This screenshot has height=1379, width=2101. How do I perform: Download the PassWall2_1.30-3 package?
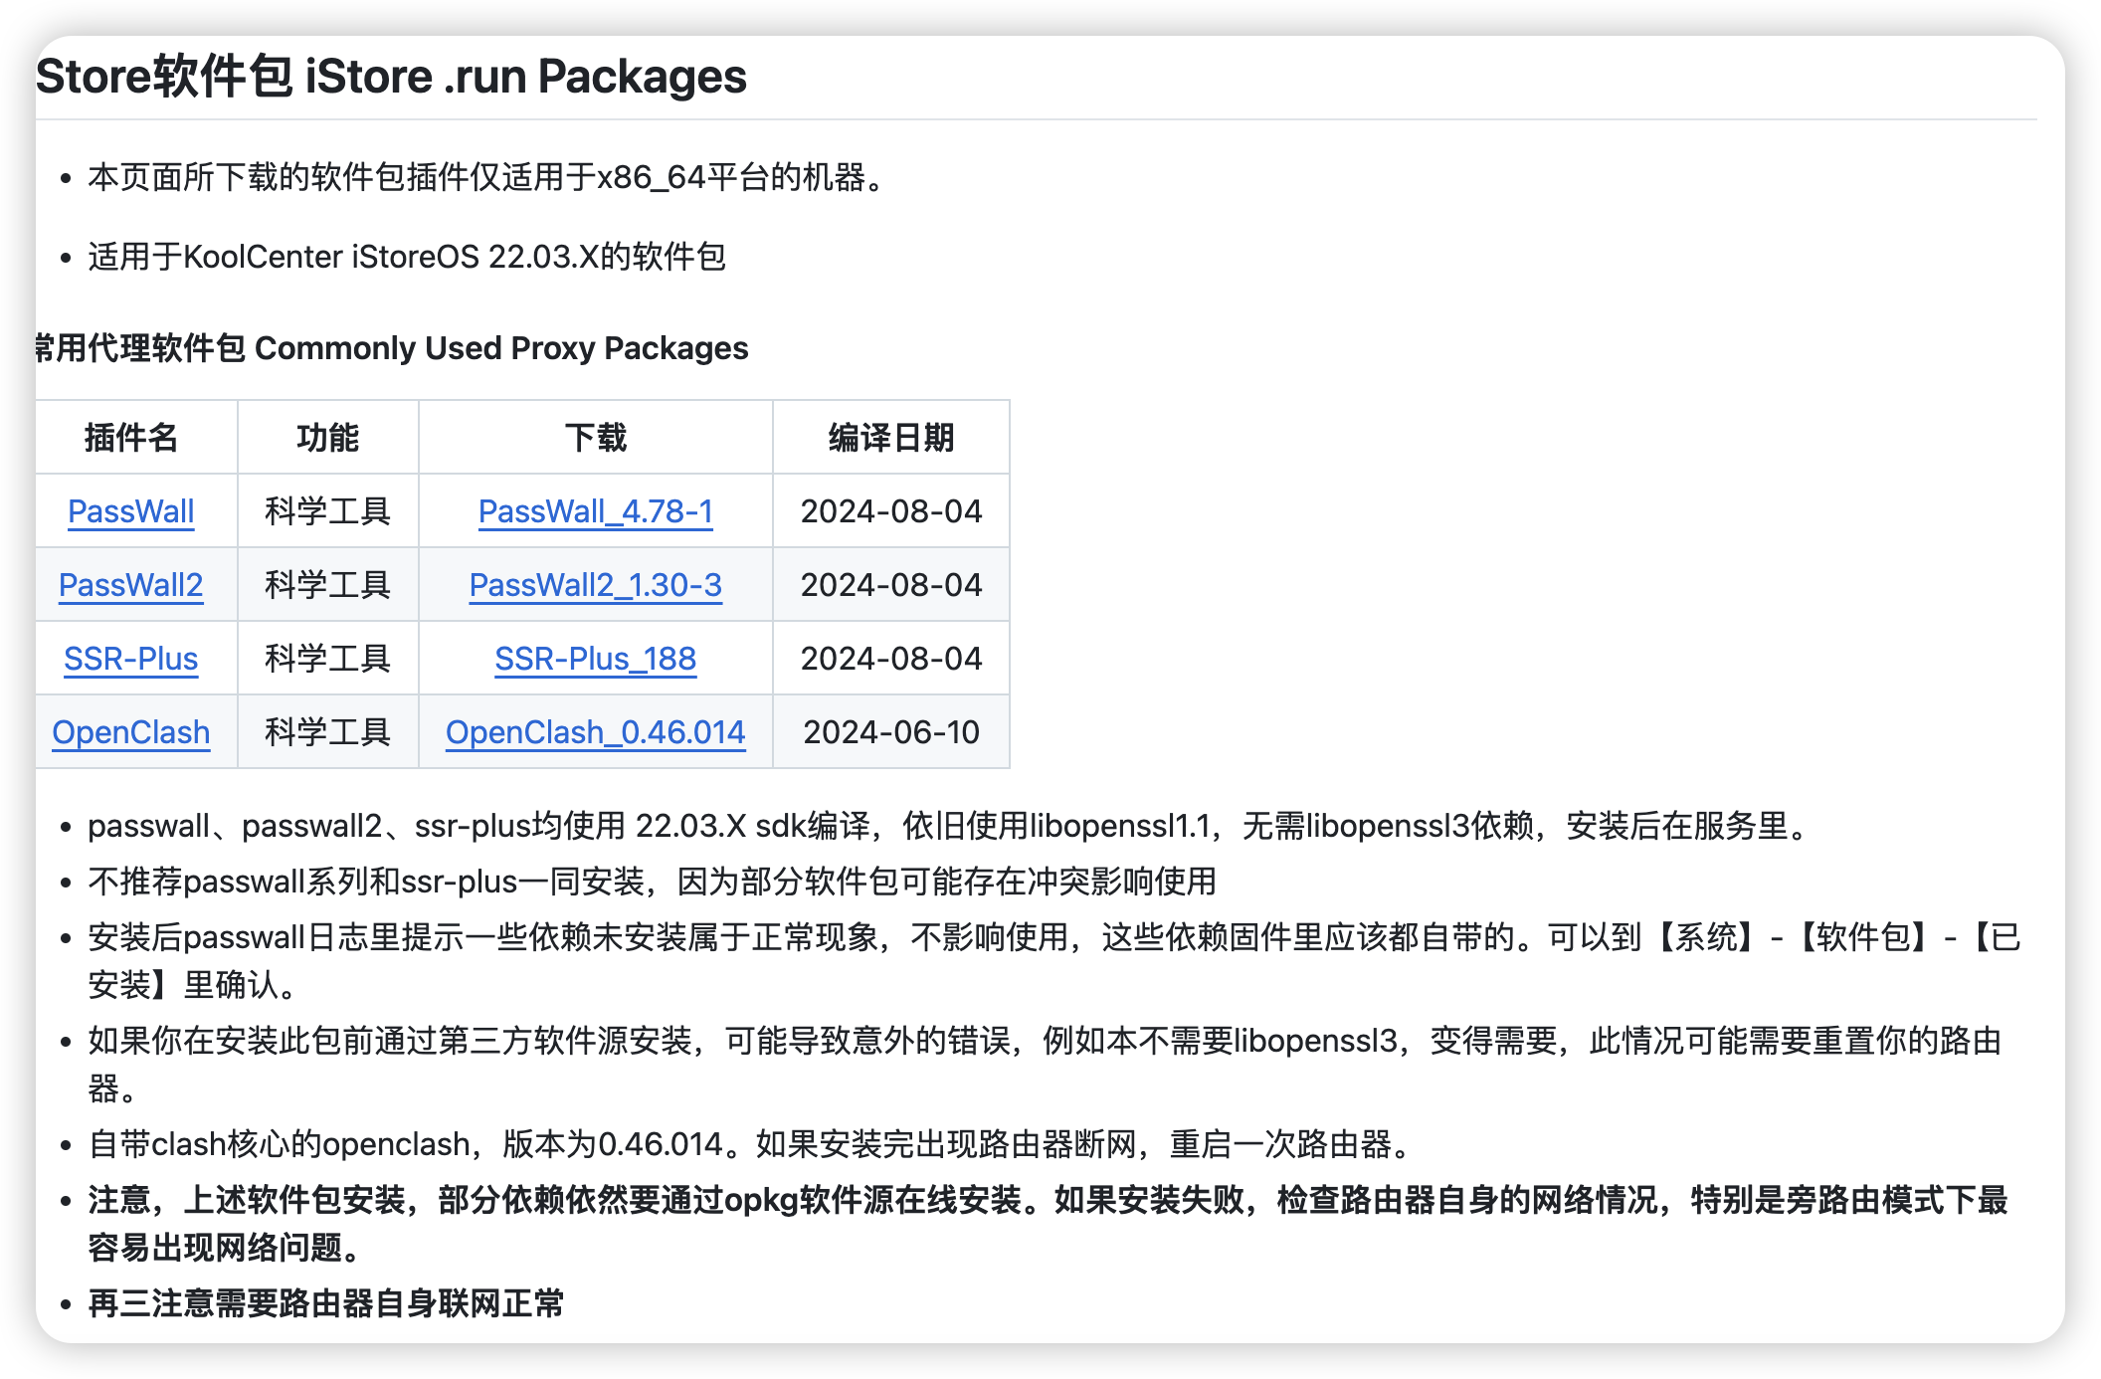coord(596,585)
